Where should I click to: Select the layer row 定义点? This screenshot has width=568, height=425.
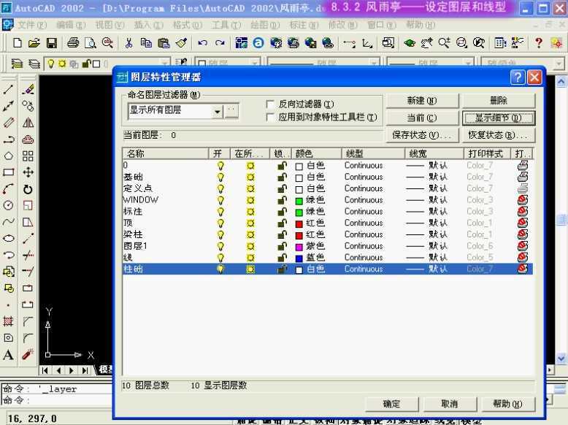coord(328,188)
